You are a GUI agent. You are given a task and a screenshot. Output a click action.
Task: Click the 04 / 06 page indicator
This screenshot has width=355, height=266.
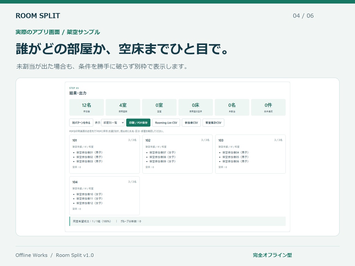(303, 16)
